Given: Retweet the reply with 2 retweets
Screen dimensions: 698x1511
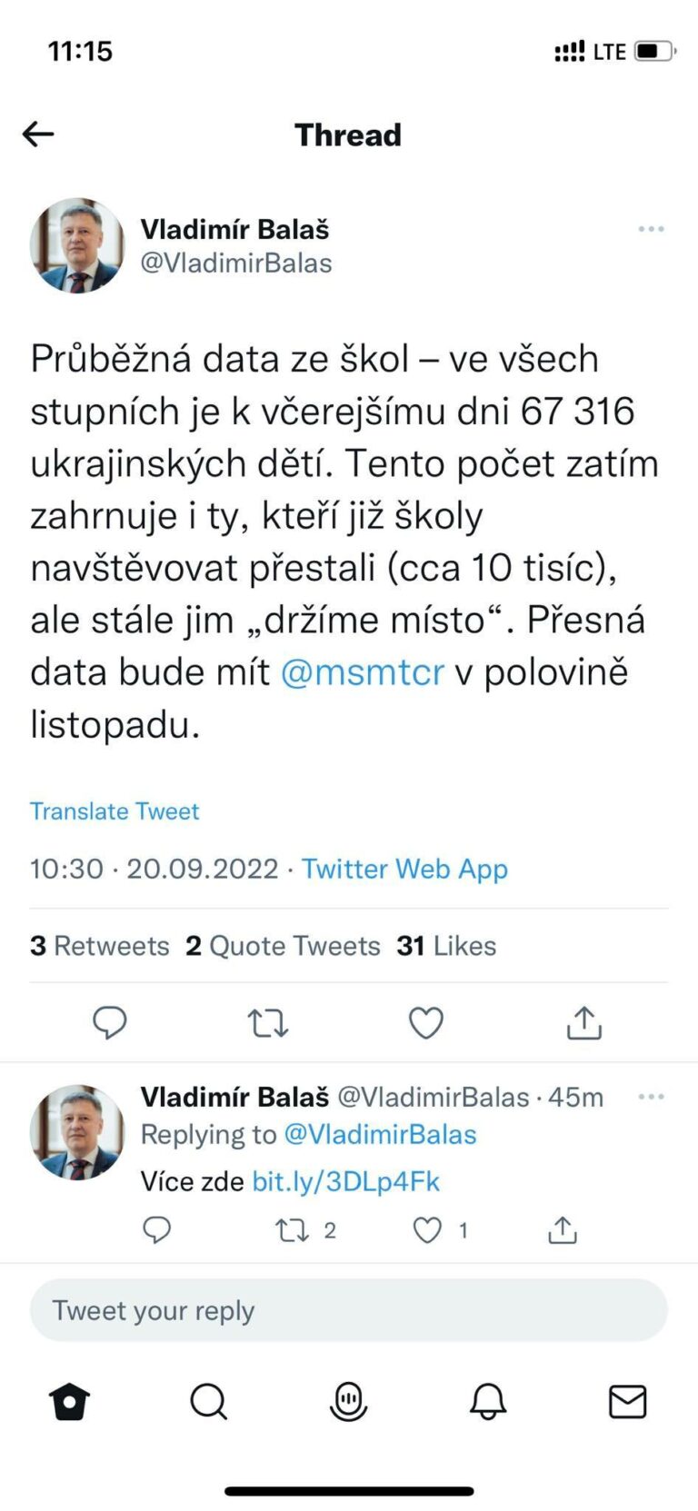Looking at the screenshot, I should click(305, 1230).
